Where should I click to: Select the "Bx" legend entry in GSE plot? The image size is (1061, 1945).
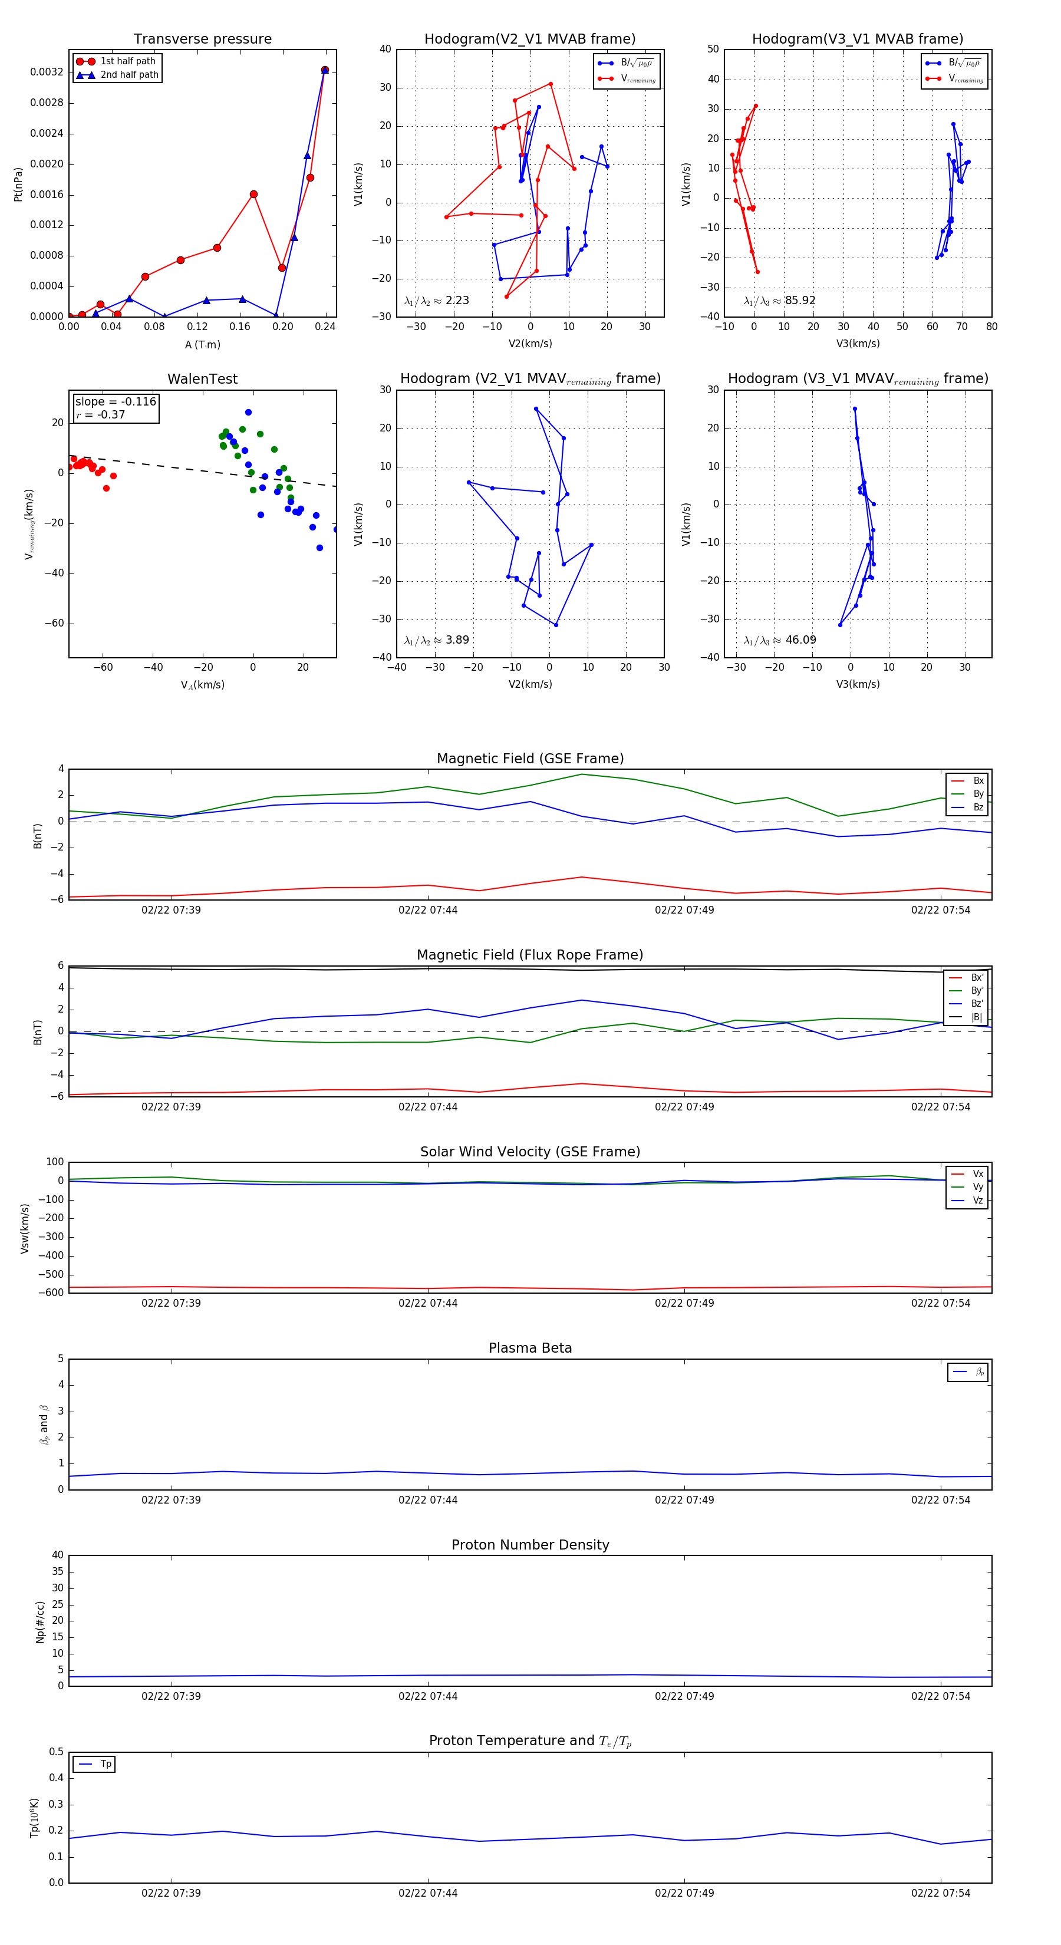click(x=967, y=781)
